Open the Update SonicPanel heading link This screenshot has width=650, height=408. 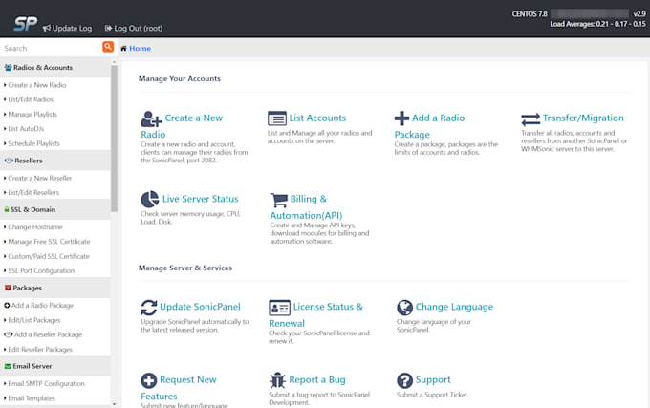[200, 307]
